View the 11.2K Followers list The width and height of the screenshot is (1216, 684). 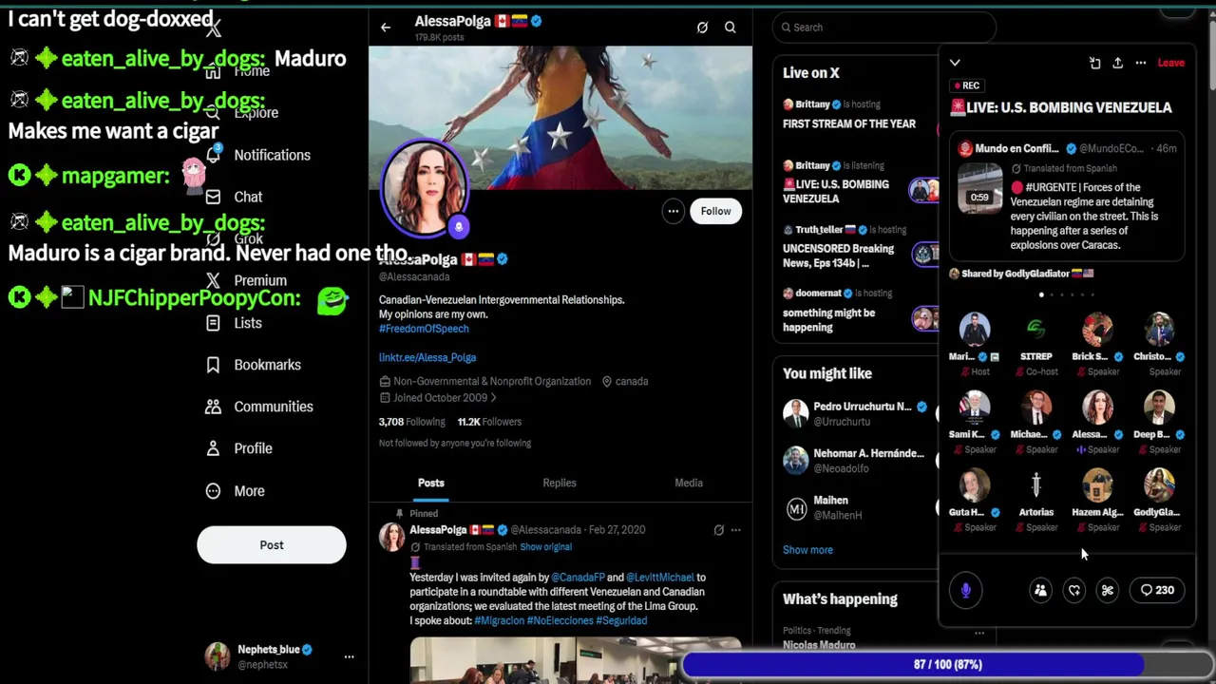point(489,422)
